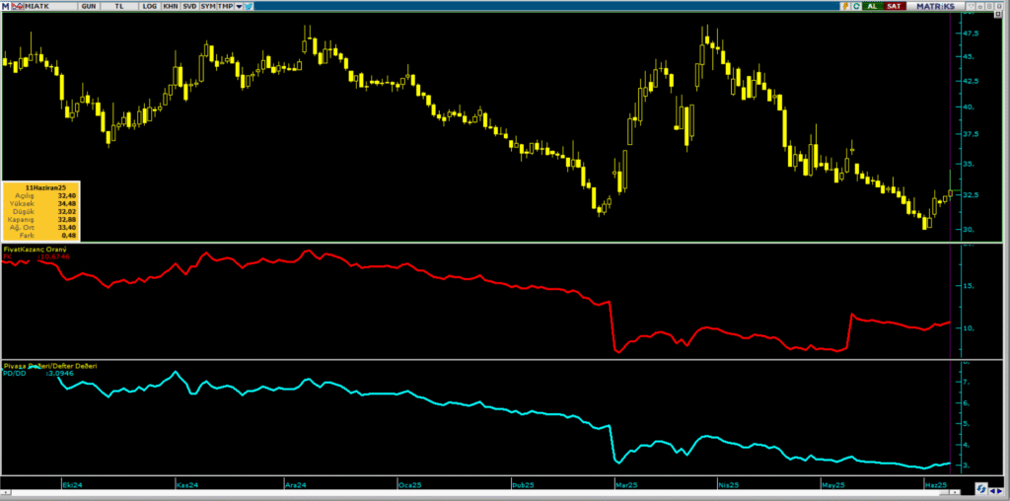Click the Twitter bird icon in toolbar
The image size is (1010, 501).
[249, 6]
